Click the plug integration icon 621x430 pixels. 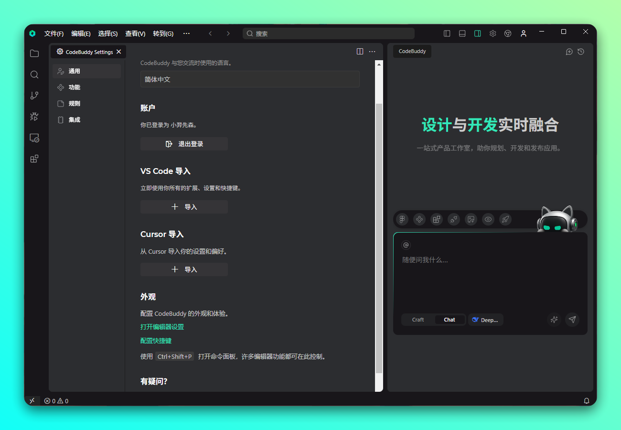point(454,219)
